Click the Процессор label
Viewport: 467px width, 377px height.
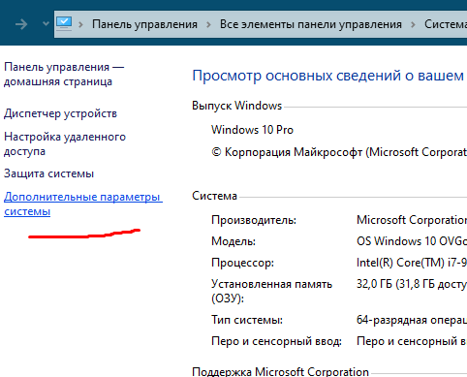point(242,263)
